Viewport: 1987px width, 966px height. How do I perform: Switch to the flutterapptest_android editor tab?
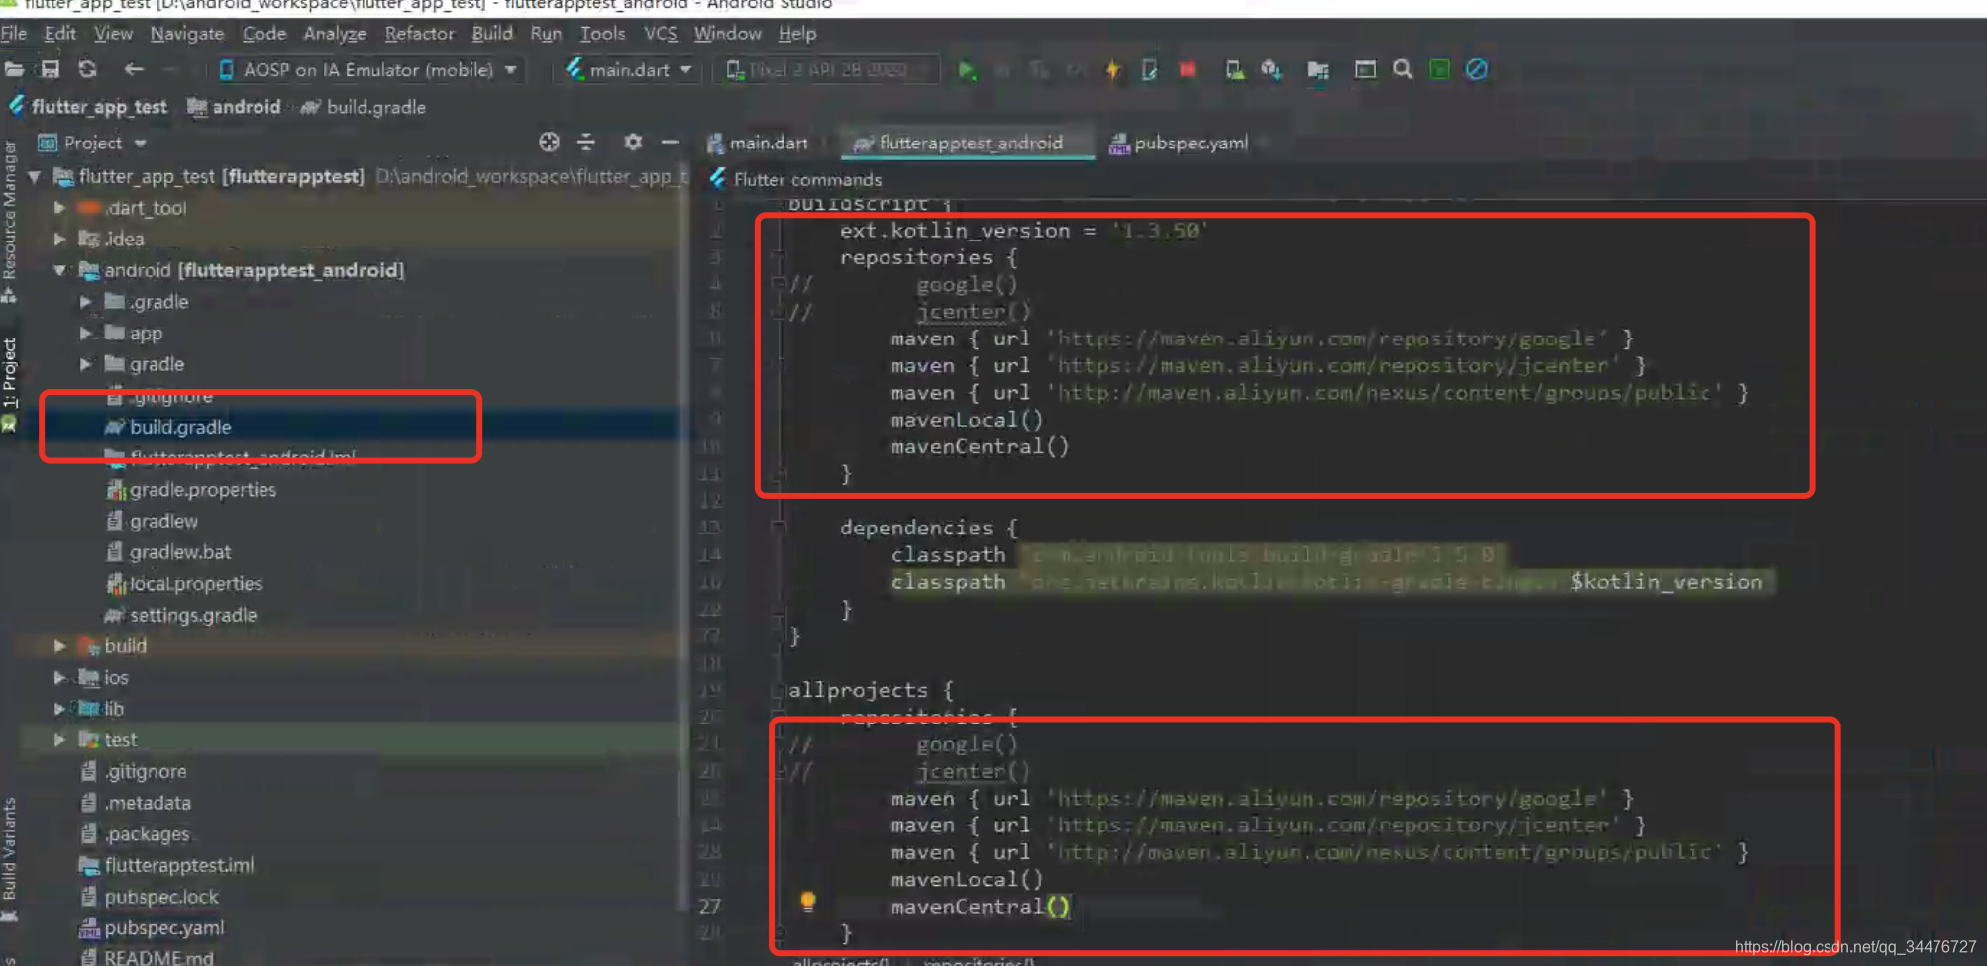pos(966,143)
